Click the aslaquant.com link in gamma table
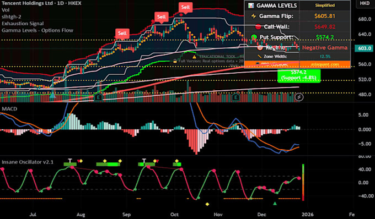This screenshot has height=219, width=375. click(x=325, y=64)
